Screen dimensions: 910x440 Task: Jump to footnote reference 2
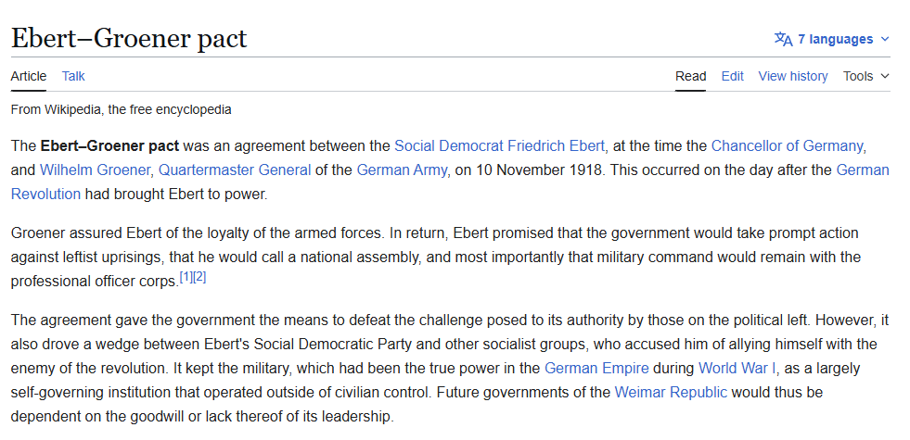(199, 277)
